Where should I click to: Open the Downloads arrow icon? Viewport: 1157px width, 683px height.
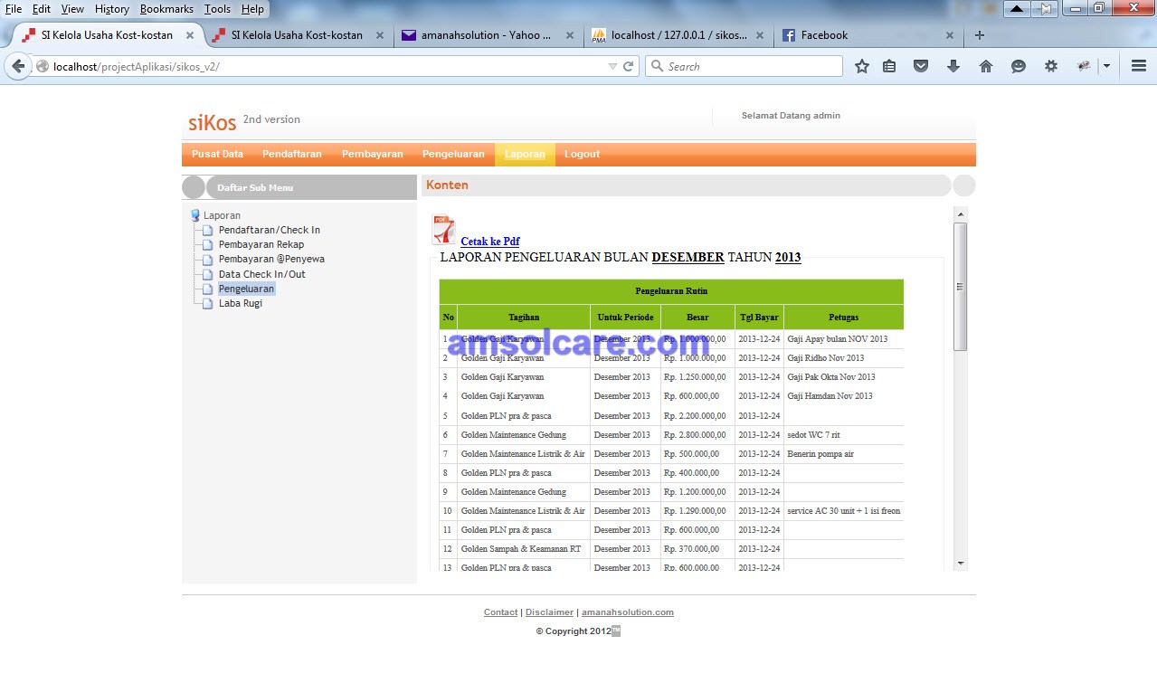click(x=953, y=66)
